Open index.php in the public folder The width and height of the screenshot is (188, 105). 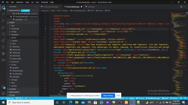(16, 52)
